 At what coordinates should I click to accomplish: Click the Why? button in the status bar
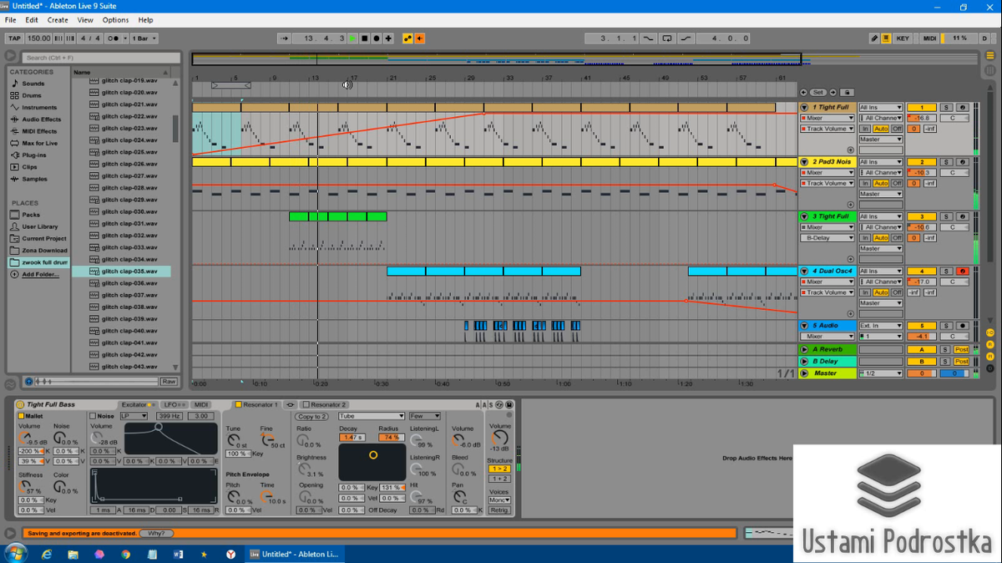point(155,533)
